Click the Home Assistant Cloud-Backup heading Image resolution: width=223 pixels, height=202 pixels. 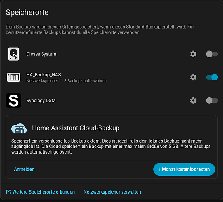point(76,128)
